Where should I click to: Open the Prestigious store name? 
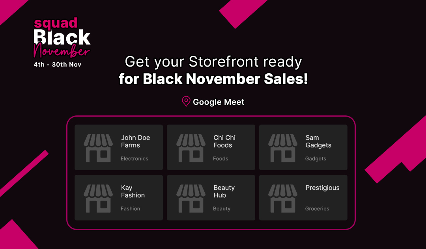(x=322, y=188)
